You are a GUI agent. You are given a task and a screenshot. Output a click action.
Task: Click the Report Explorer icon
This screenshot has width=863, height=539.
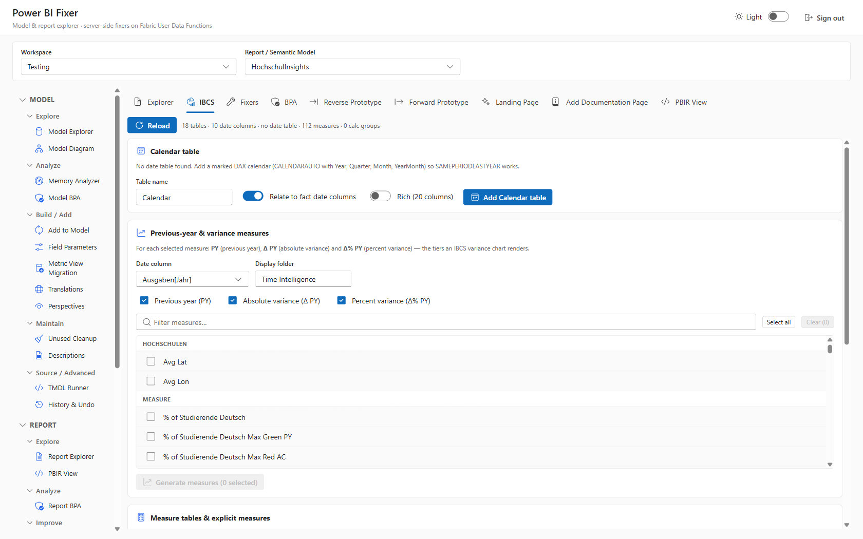39,456
